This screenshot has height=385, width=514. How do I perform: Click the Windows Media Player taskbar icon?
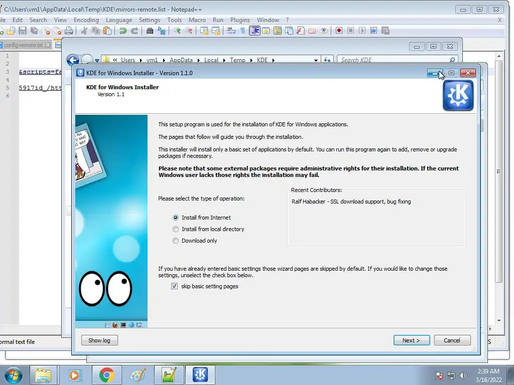74,375
